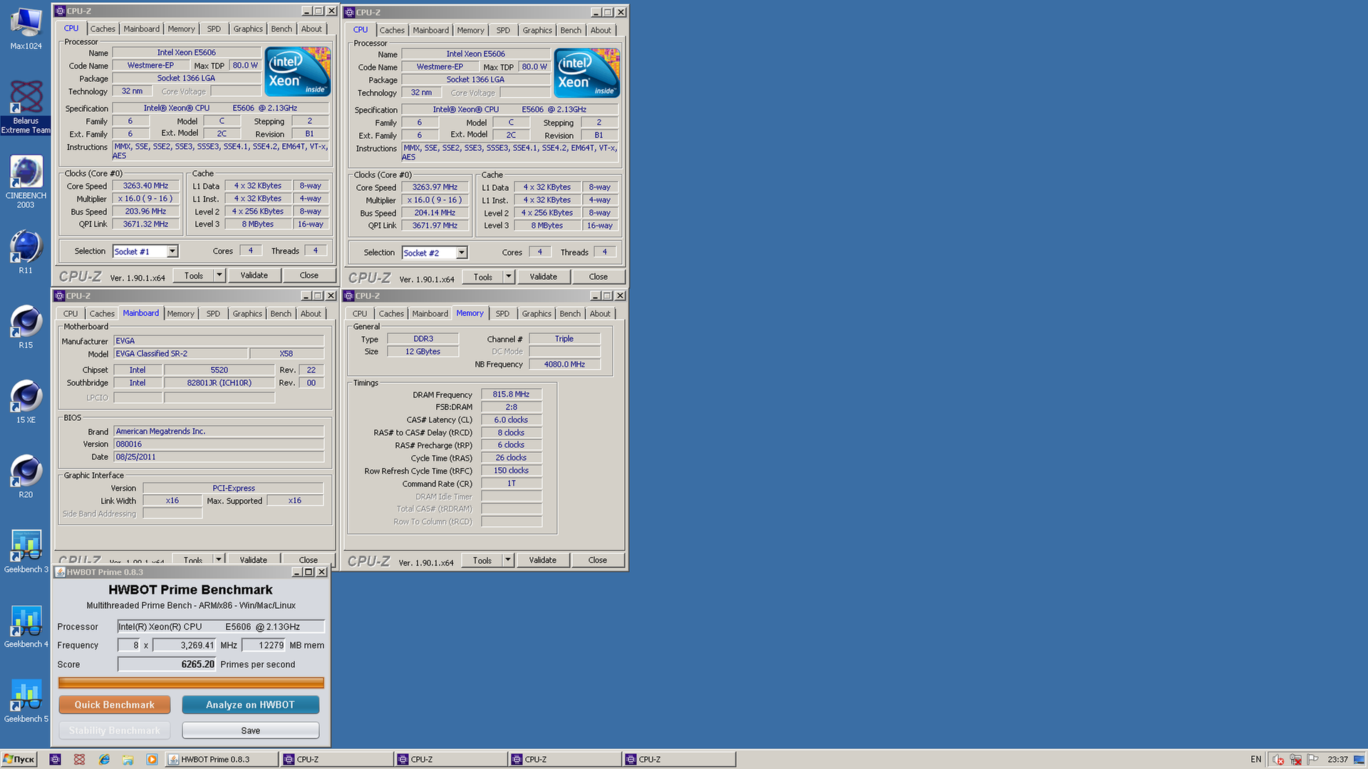This screenshot has height=769, width=1368.
Task: Open the Mainboard tab in Socket #1 window
Action: click(141, 29)
